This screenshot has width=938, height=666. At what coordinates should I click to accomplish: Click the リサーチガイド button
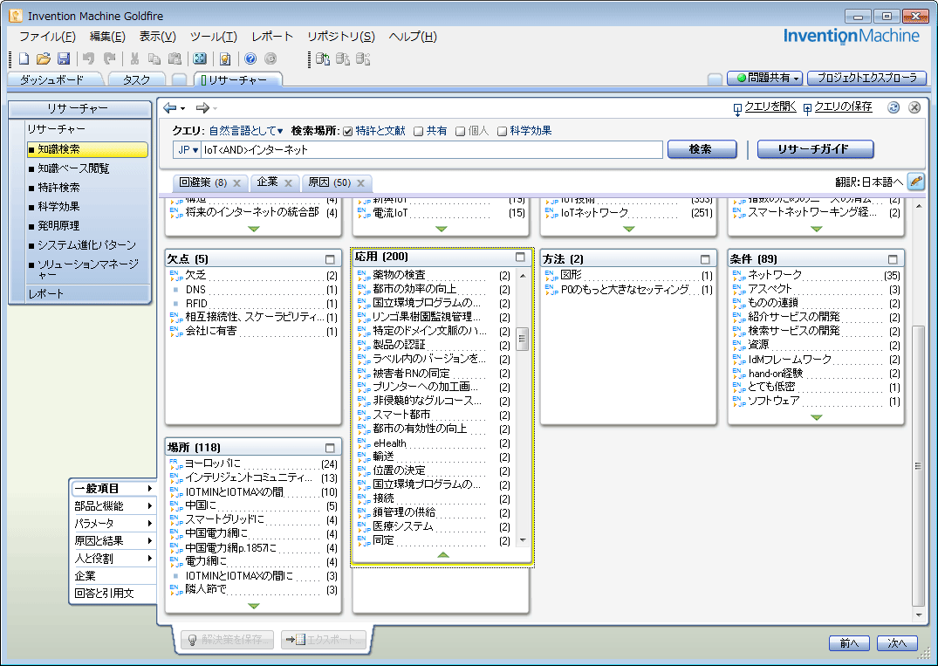pos(815,149)
